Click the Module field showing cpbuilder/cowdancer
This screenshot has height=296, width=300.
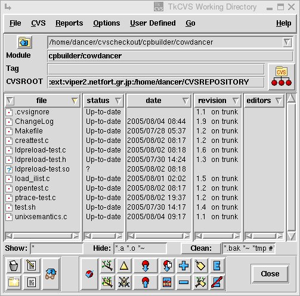click(x=170, y=56)
